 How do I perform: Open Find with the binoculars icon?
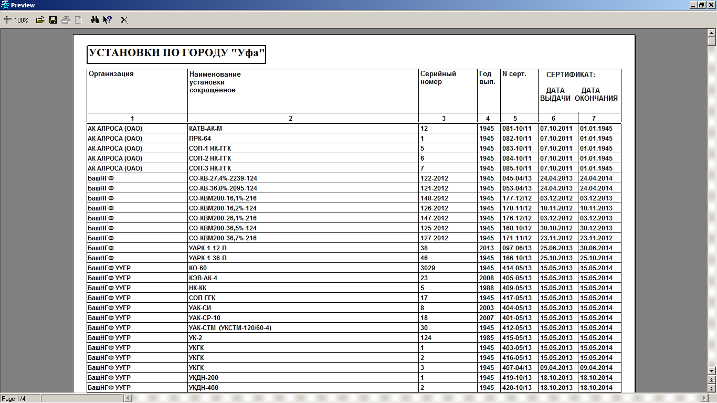tap(95, 20)
